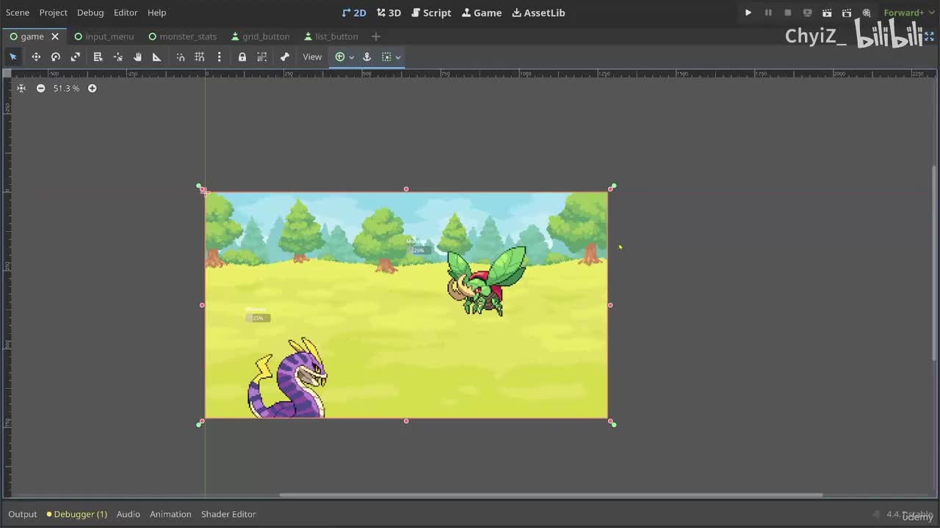Activate the Pan mode hand tool
Viewport: 940px width, 528px height.
click(x=137, y=57)
